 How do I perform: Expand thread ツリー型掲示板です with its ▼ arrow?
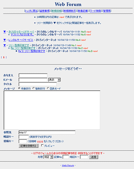[5, 45]
